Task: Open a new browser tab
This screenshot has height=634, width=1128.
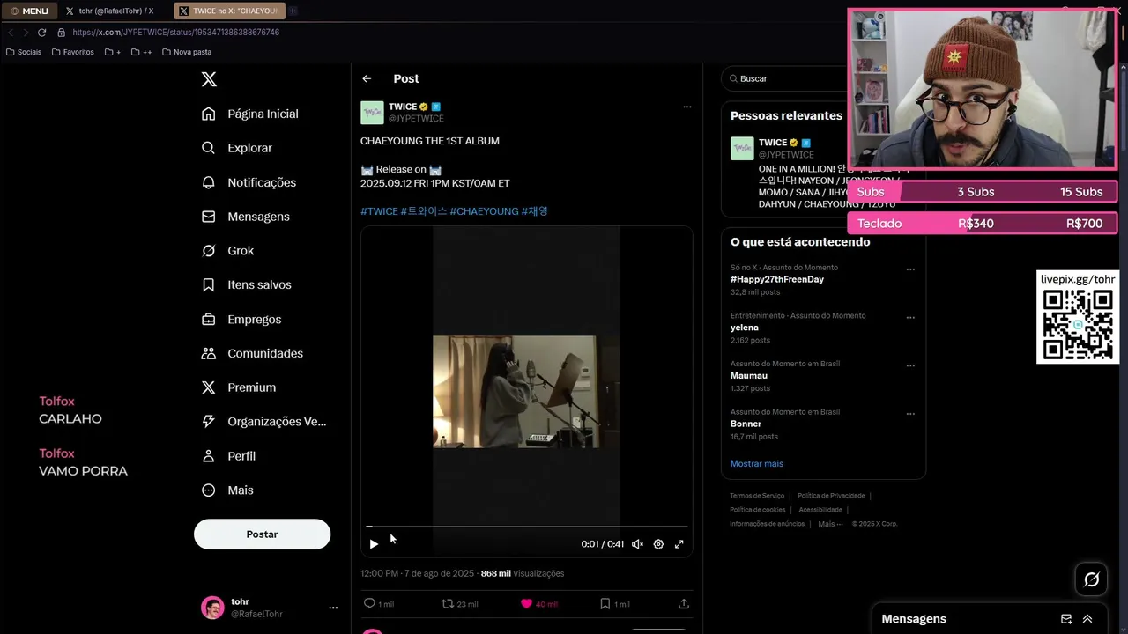Action: [293, 11]
